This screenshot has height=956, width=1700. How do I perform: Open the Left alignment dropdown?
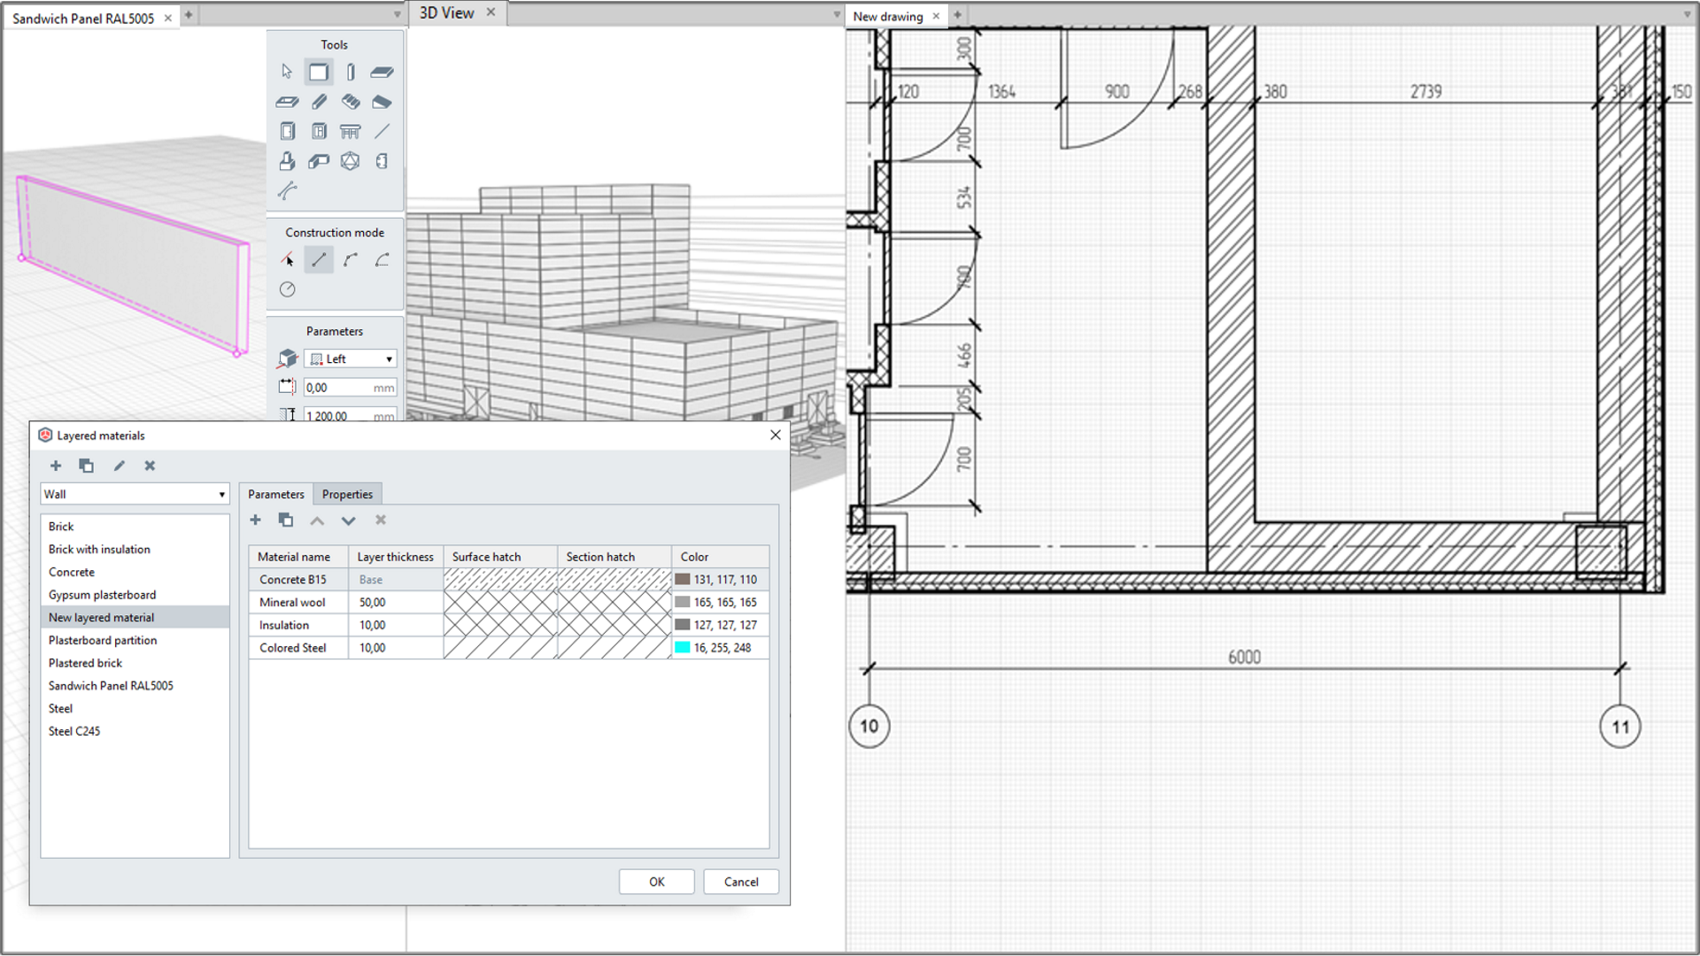351,358
